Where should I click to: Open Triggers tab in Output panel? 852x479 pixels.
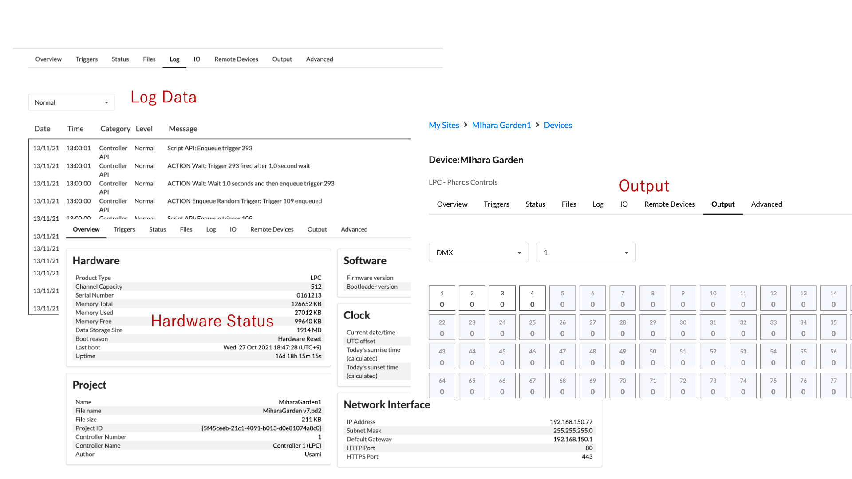pyautogui.click(x=497, y=204)
